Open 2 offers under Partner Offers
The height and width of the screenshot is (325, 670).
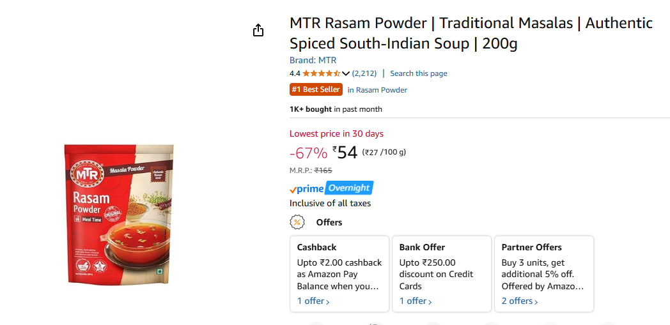(x=520, y=301)
